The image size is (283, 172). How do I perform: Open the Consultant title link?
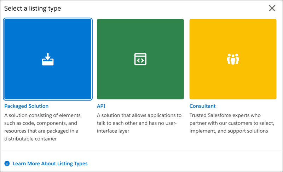[202, 106]
